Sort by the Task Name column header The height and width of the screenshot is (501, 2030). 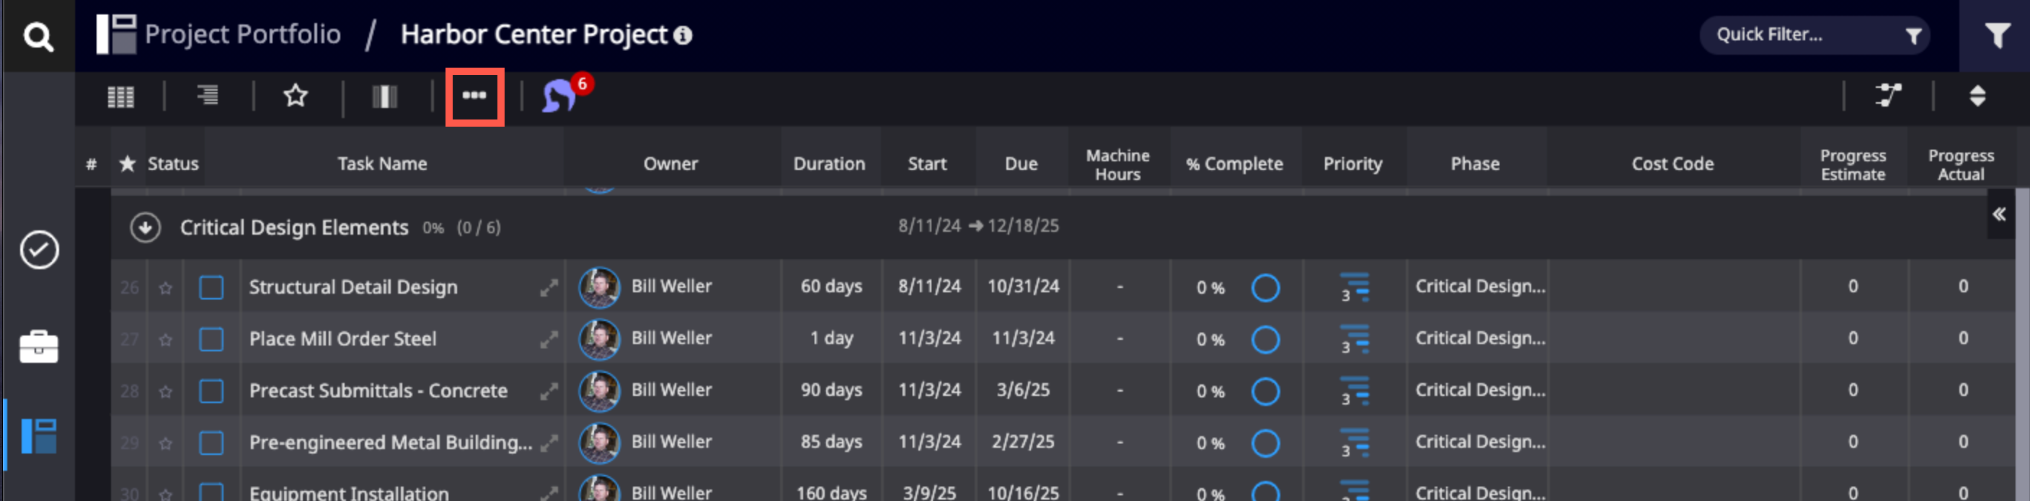[x=382, y=163]
